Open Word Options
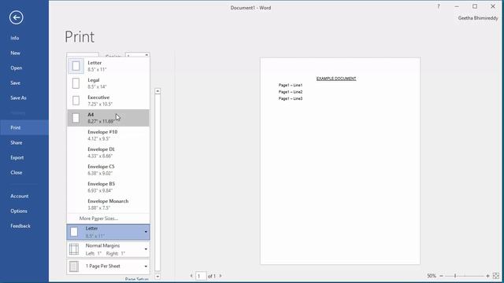 tap(19, 211)
